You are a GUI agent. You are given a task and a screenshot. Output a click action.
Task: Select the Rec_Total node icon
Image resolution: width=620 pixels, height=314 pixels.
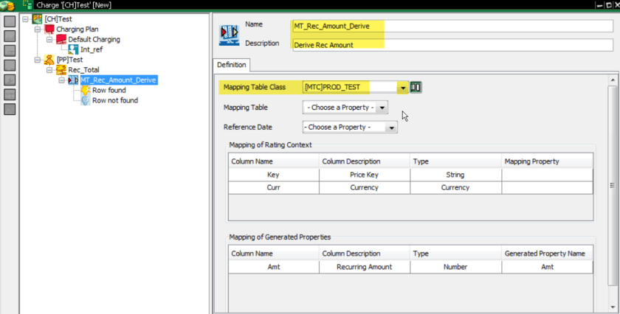coord(61,70)
